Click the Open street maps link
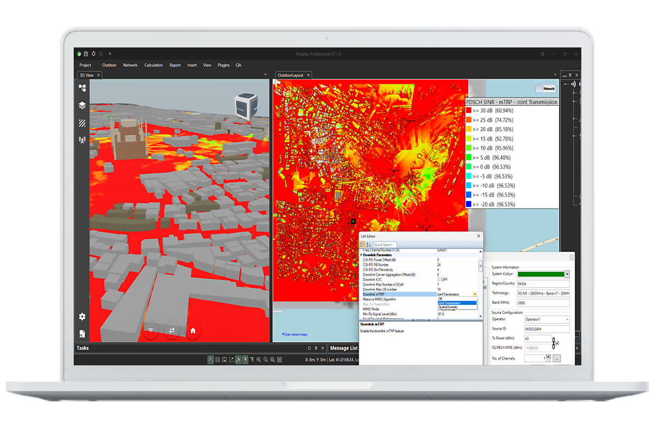The width and height of the screenshot is (655, 427). coord(295,334)
